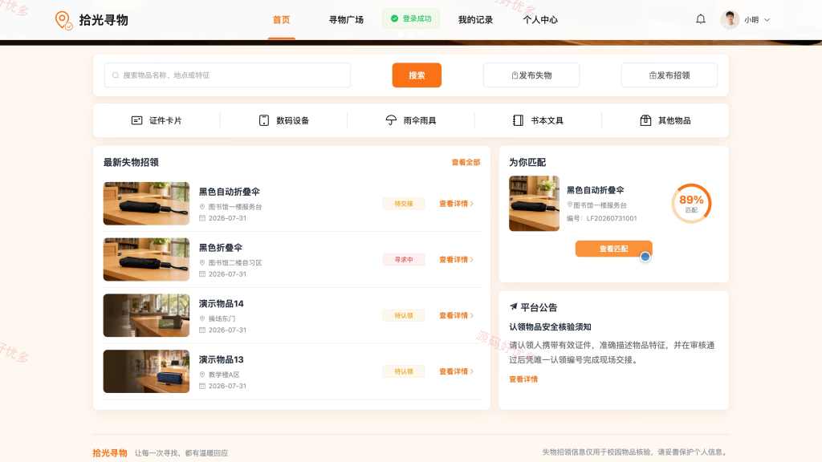822x462 pixels.
Task: Click location pin icon beside 教学楼A区
Action: coord(202,375)
